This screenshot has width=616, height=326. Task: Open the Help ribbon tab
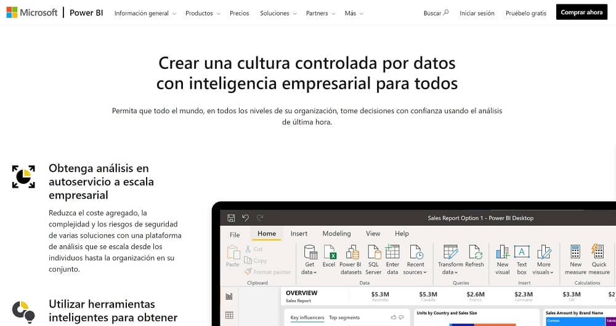402,233
